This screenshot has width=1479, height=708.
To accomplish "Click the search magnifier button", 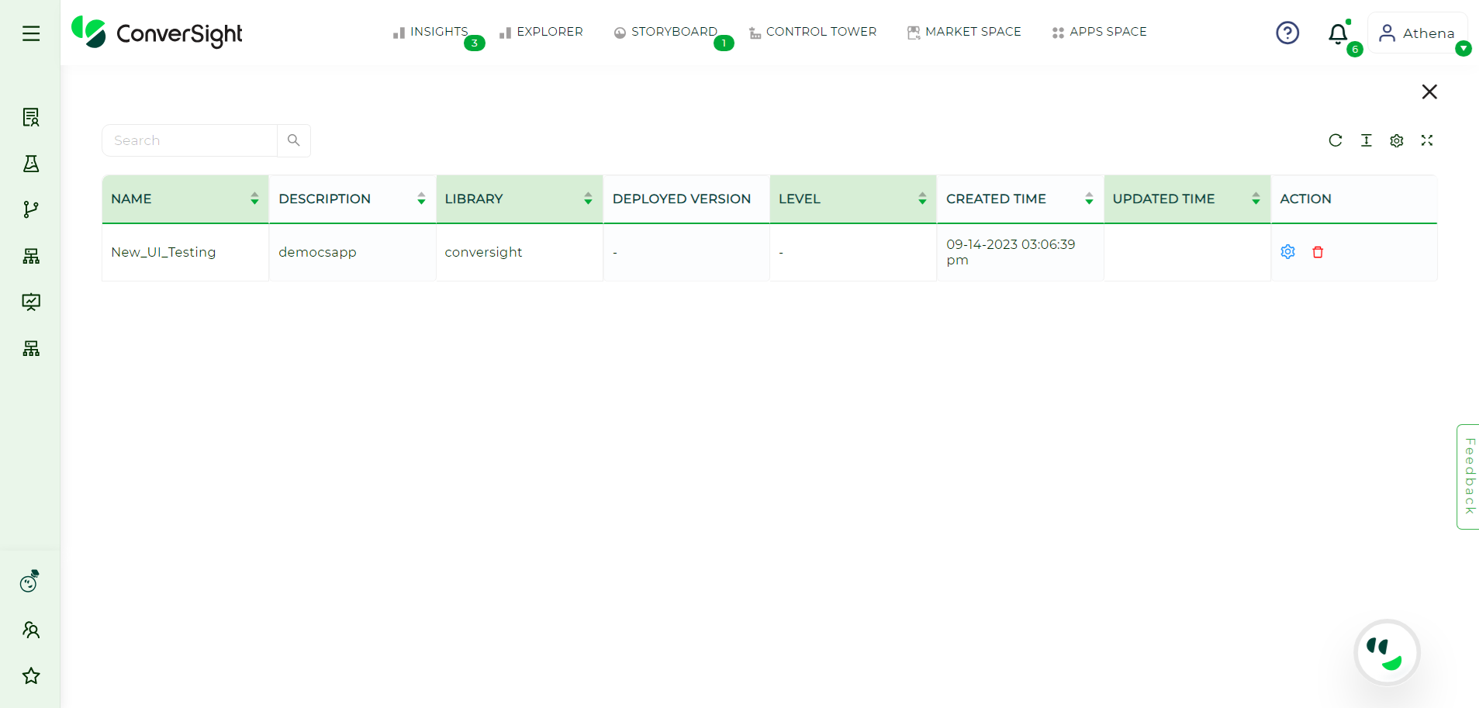I will tap(294, 140).
